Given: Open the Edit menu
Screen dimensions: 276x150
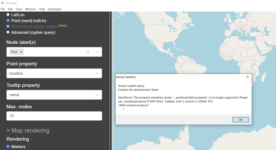Looking at the screenshot, I should tap(10, 9).
